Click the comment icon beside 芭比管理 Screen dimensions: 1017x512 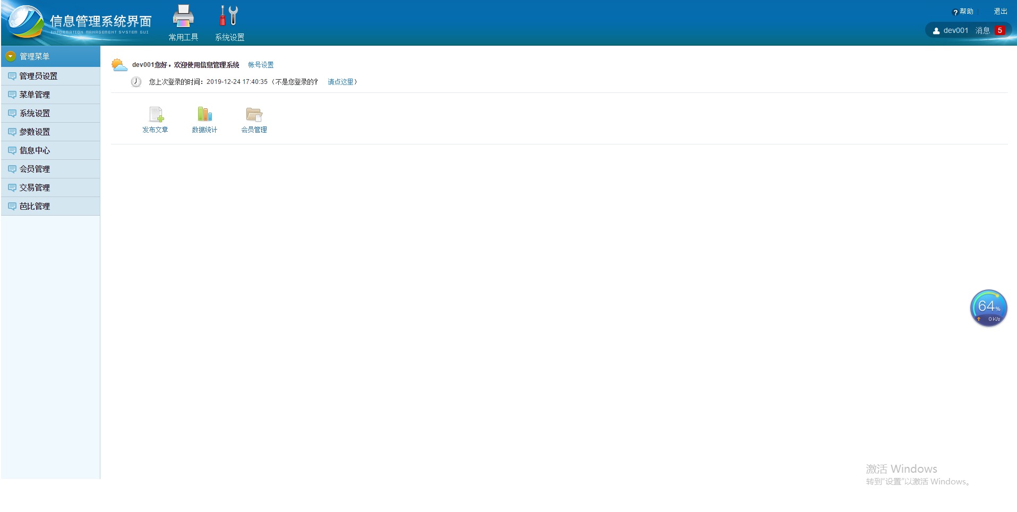point(12,206)
